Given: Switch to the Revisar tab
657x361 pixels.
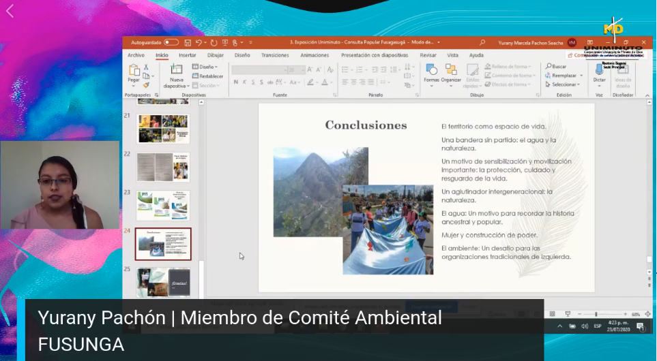Looking at the screenshot, I should 428,55.
